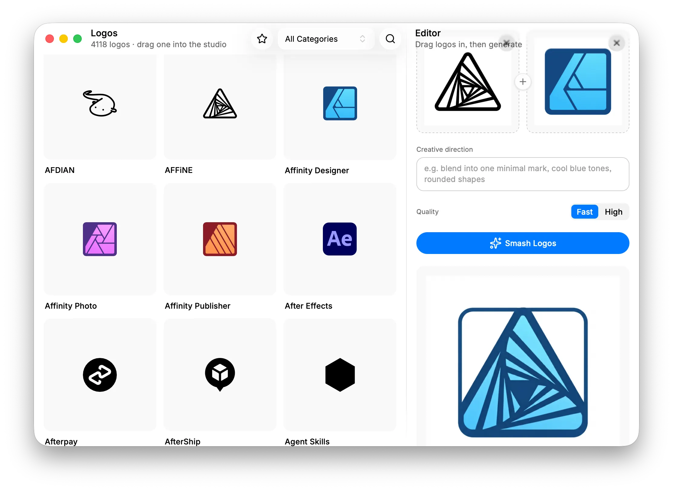
Task: Select the After Effects logo
Action: pos(340,239)
